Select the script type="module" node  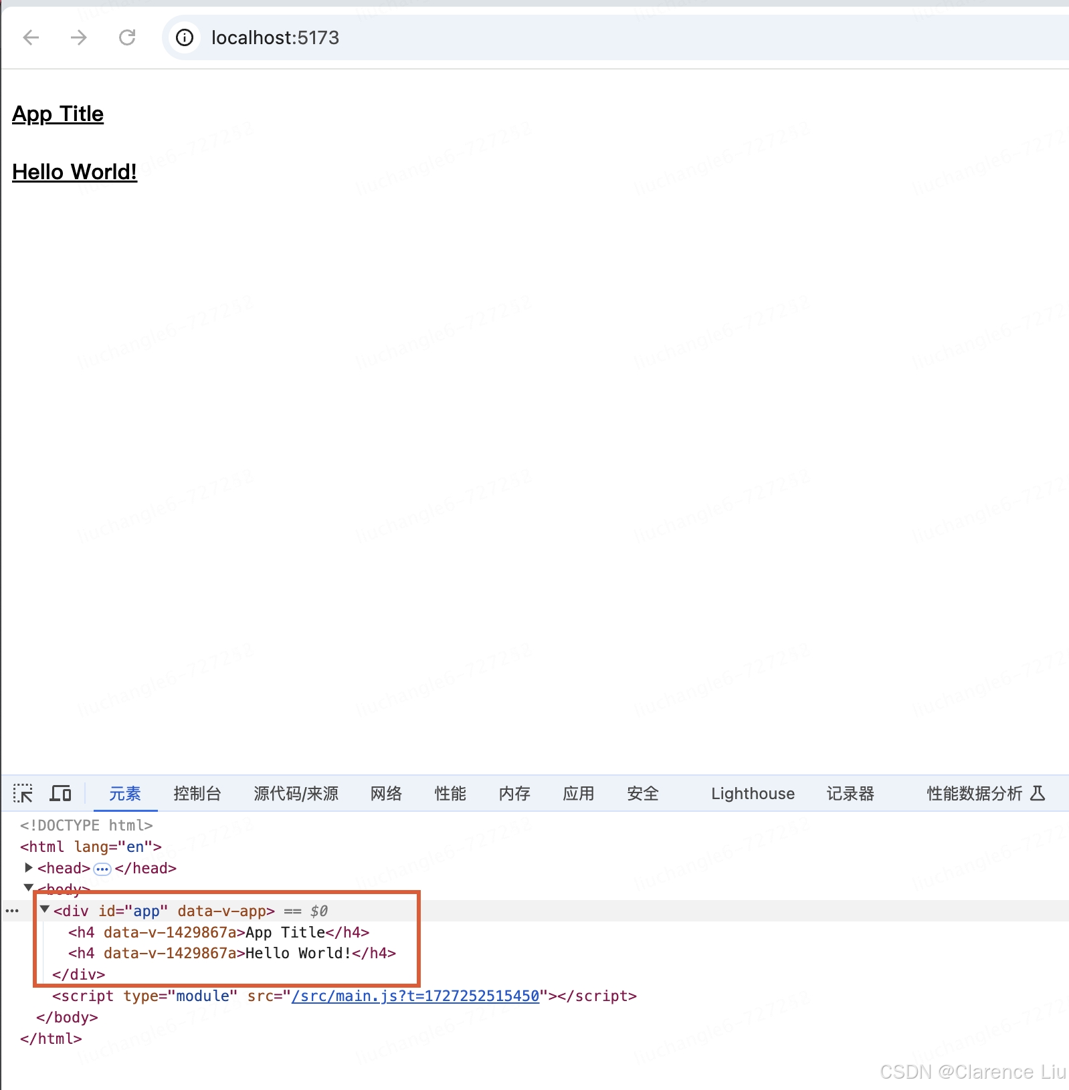coord(345,996)
